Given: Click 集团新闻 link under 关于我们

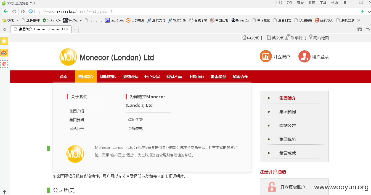Looking at the screenshot, I should point(77,120).
